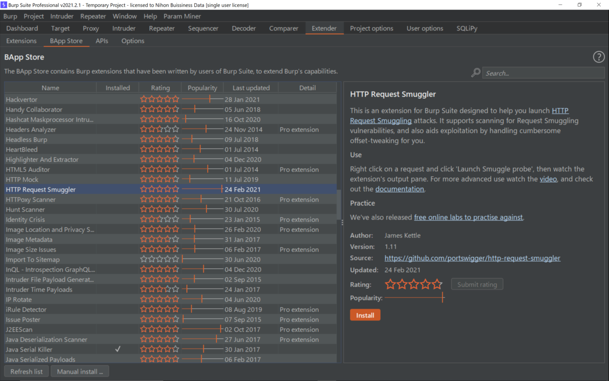The image size is (609, 381).
Task: Click star rating of Identity Crisis row
Action: [x=160, y=219]
